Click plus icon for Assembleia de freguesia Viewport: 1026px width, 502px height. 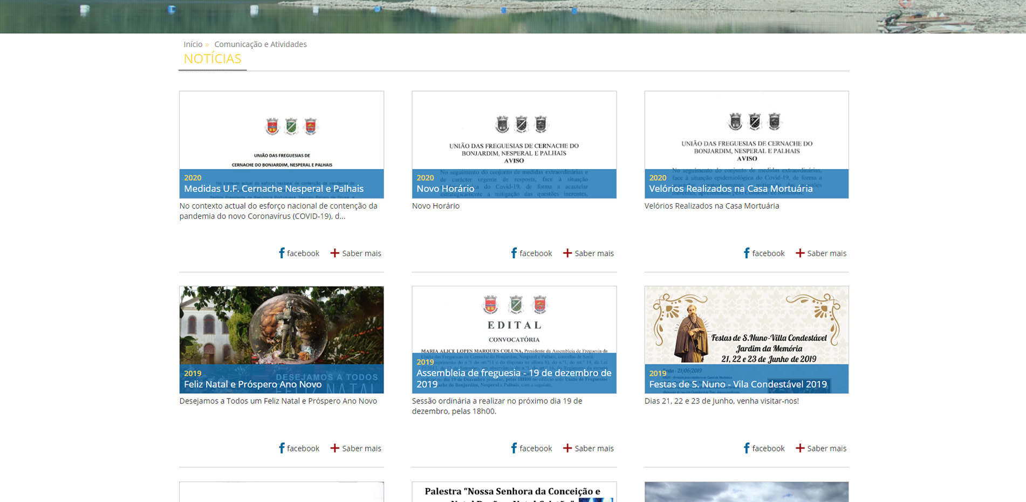(567, 448)
